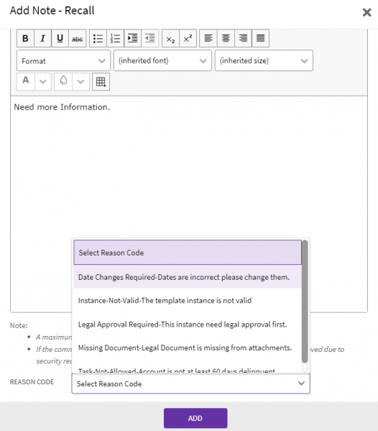Choose the Select Reason Code placeholder option
This screenshot has height=431, width=378.
click(x=188, y=253)
